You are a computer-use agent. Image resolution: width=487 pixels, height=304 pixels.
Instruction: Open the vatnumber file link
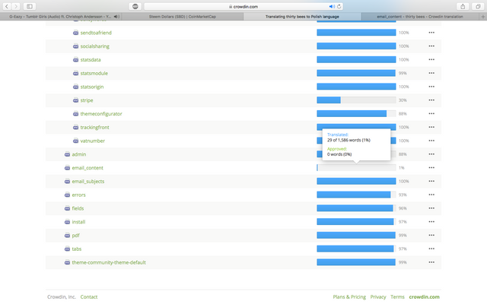93,141
